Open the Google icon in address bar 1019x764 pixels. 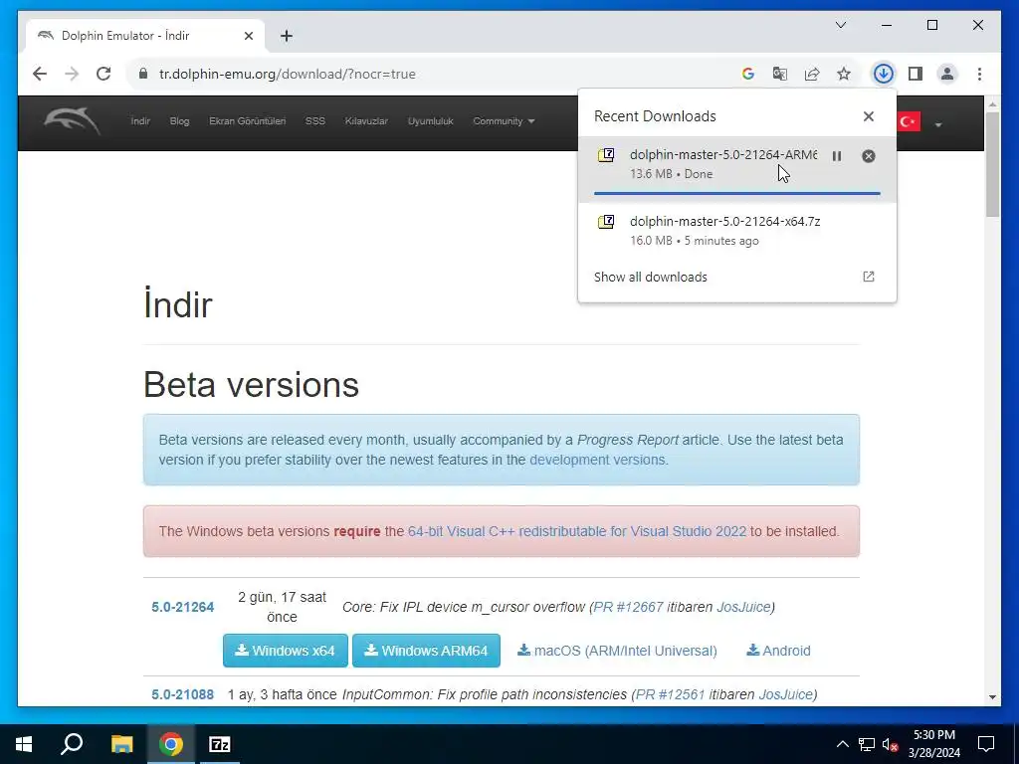[748, 74]
